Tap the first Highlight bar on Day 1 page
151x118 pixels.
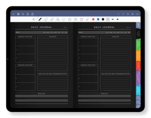click(41, 96)
